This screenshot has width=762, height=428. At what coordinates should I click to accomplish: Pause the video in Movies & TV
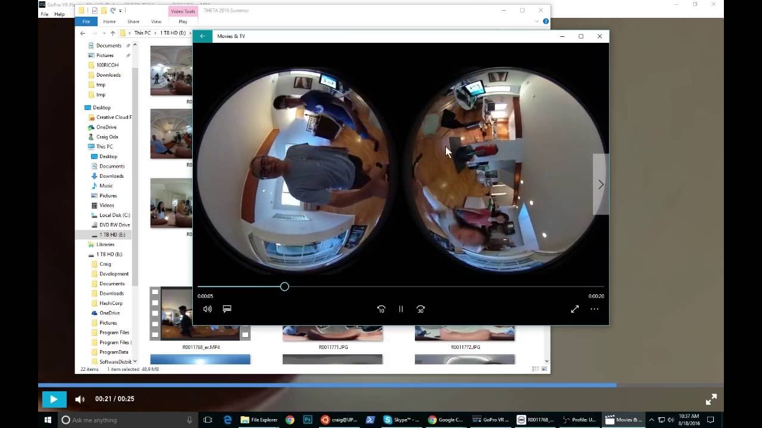pyautogui.click(x=401, y=309)
